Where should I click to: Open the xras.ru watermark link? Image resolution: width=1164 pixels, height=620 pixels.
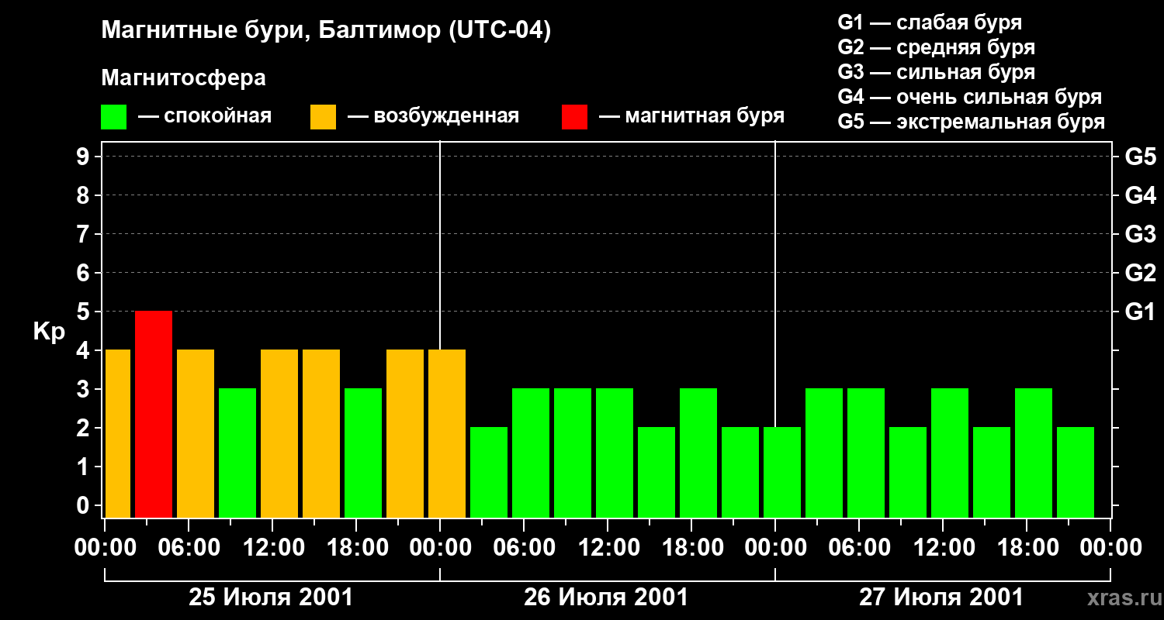click(x=1120, y=598)
